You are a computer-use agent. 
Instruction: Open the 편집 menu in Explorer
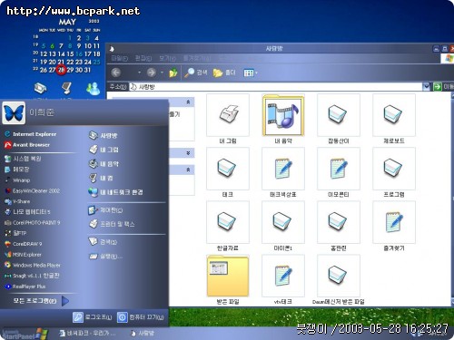pos(143,58)
